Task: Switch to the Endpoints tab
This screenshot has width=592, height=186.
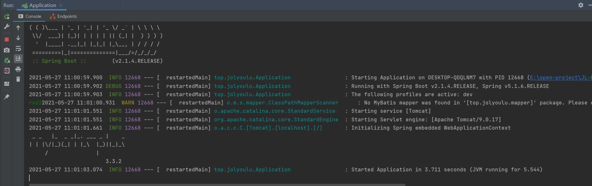Action: click(x=63, y=16)
